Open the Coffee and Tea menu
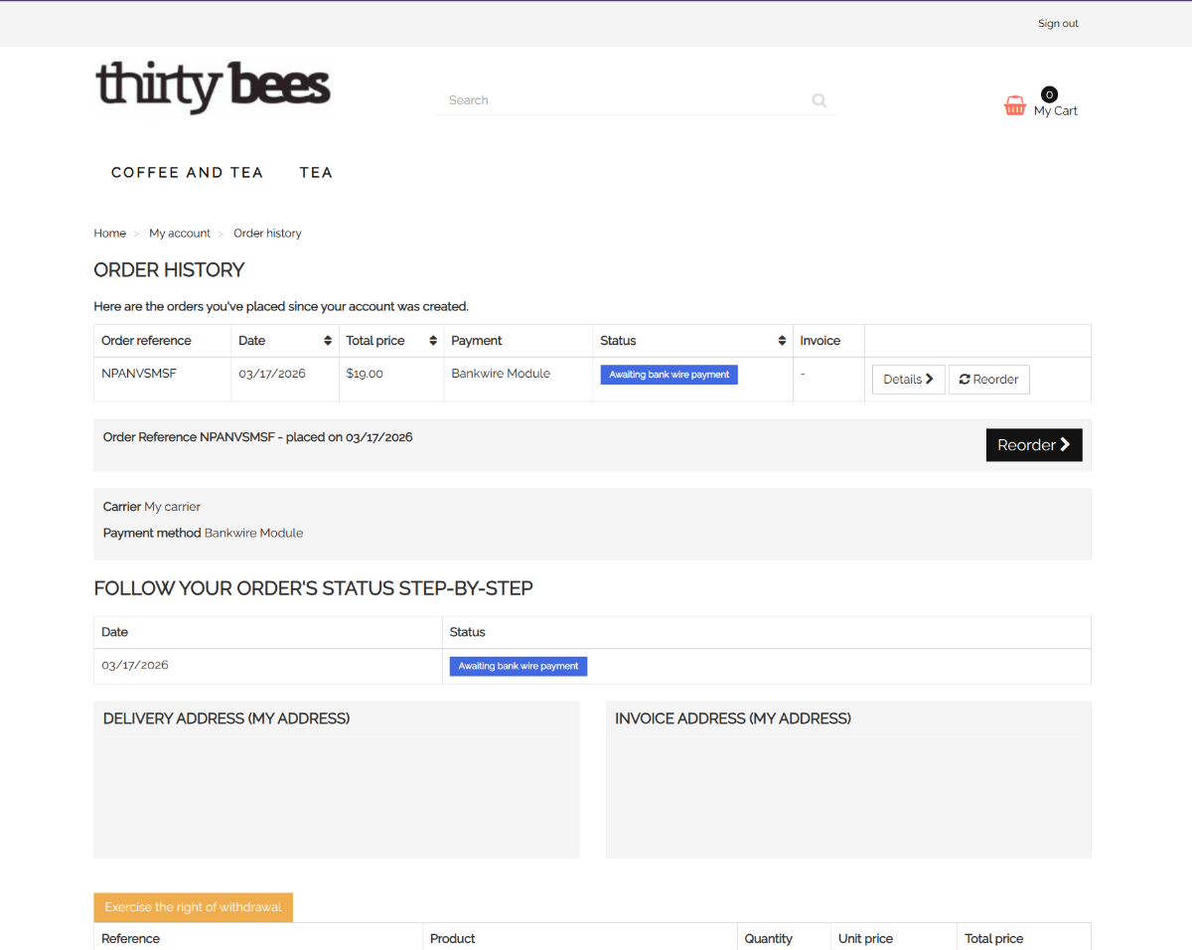The height and width of the screenshot is (950, 1192). (x=187, y=173)
